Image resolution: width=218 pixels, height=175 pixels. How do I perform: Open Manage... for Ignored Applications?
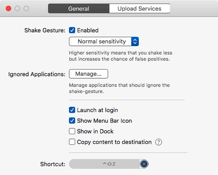point(89,74)
